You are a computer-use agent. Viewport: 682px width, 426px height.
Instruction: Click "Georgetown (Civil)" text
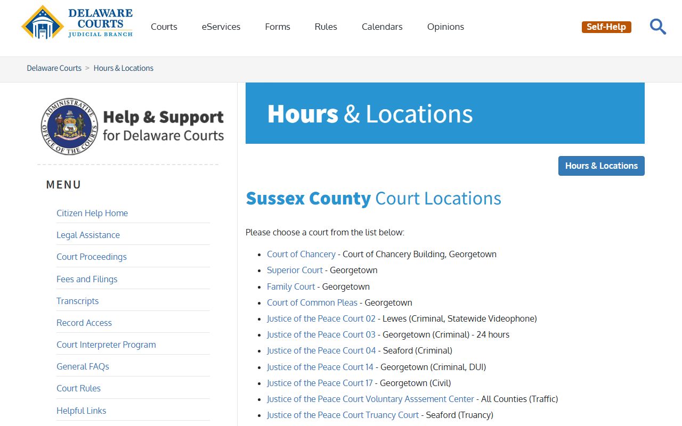click(416, 383)
